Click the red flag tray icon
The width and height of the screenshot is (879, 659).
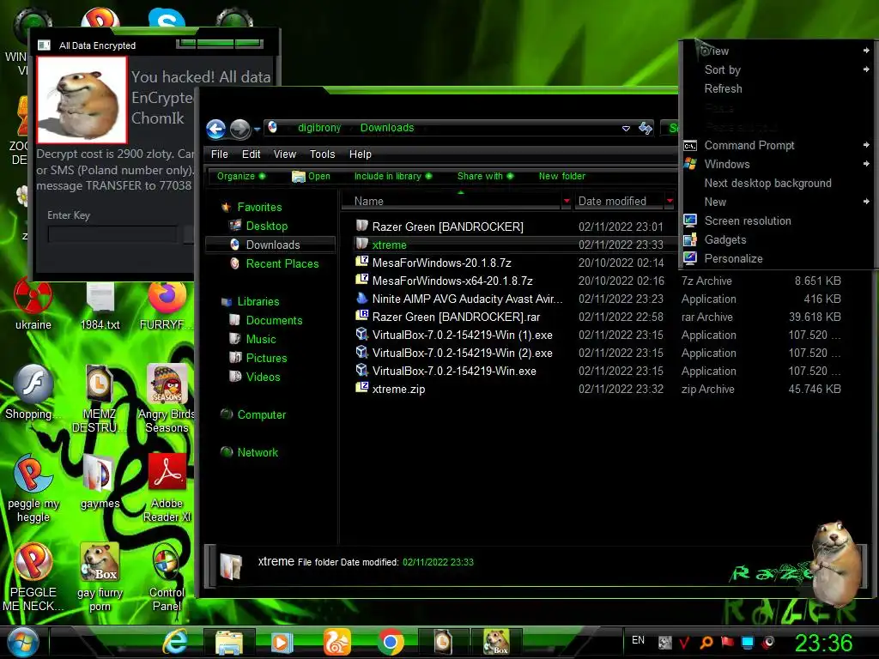(x=727, y=642)
